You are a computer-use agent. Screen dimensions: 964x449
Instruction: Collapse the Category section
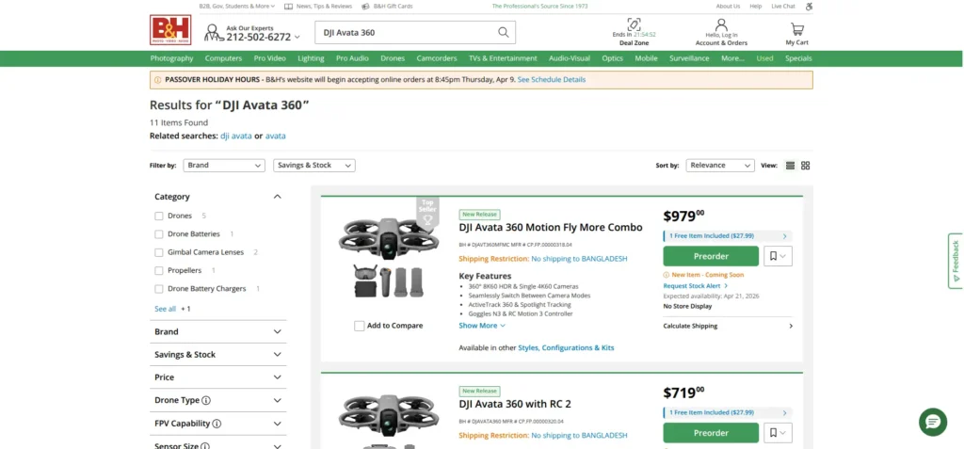pyautogui.click(x=278, y=197)
